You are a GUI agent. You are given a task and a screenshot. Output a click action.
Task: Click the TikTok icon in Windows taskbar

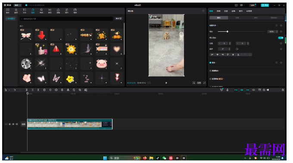coord(158,158)
